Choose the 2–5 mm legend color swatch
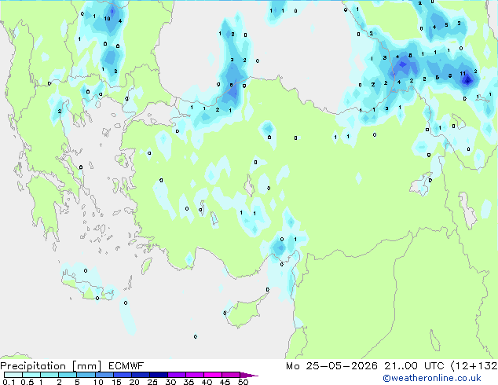The height and width of the screenshot is (385, 498). click(x=68, y=375)
